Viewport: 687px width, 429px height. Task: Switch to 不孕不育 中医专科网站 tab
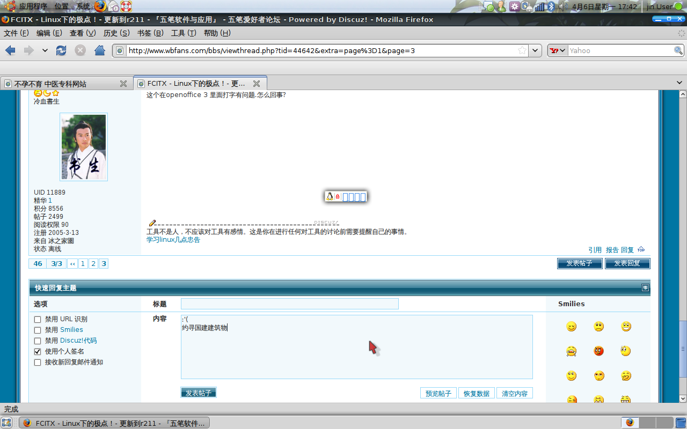click(x=66, y=84)
